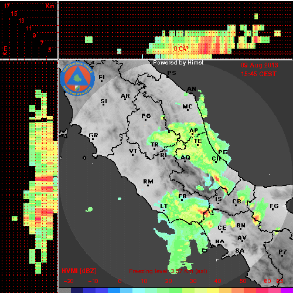Click the CB city label
Screen dimensions: 293x293
click(237, 201)
